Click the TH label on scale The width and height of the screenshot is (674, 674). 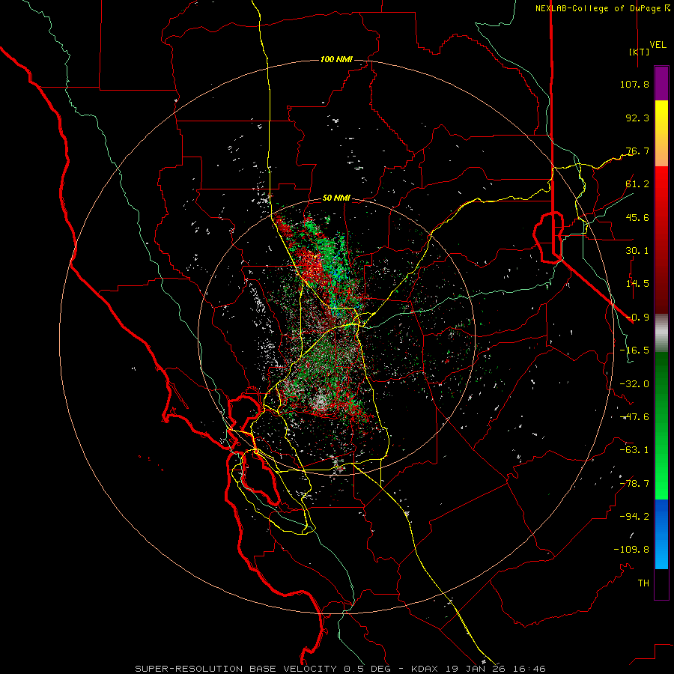point(643,583)
